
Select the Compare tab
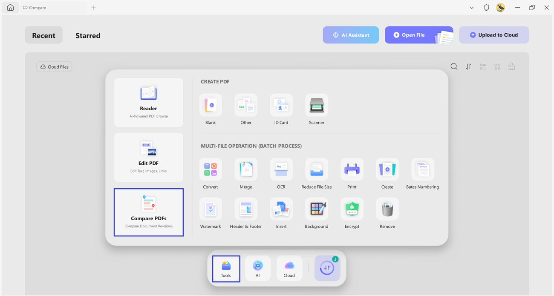[x=53, y=8]
